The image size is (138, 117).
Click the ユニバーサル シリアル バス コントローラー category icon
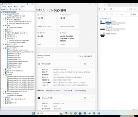[6, 99]
